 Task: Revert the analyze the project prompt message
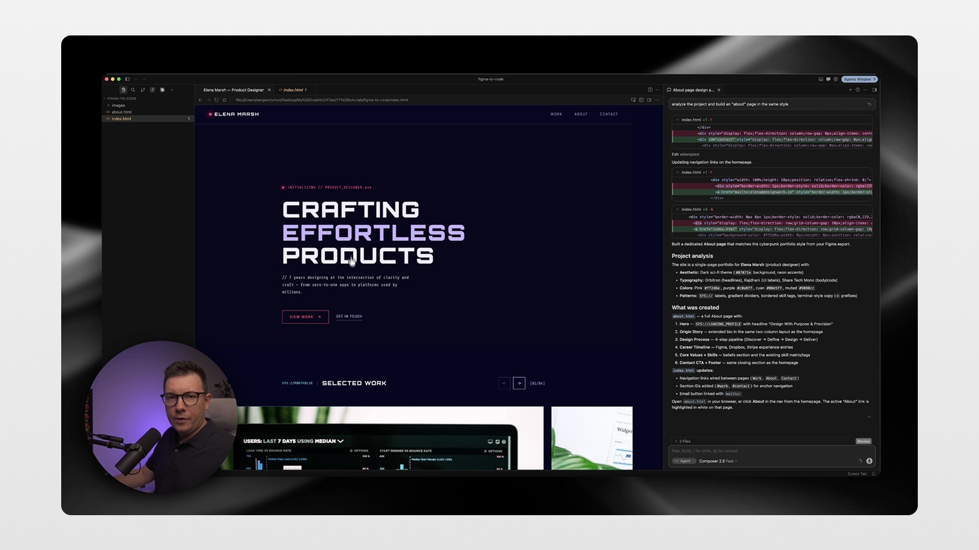tap(869, 104)
